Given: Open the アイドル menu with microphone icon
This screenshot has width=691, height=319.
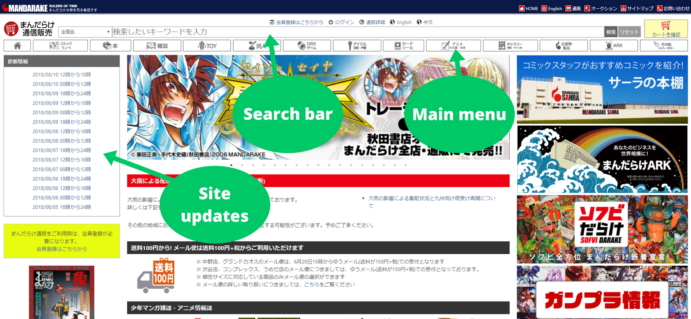Looking at the screenshot, I should (357, 46).
